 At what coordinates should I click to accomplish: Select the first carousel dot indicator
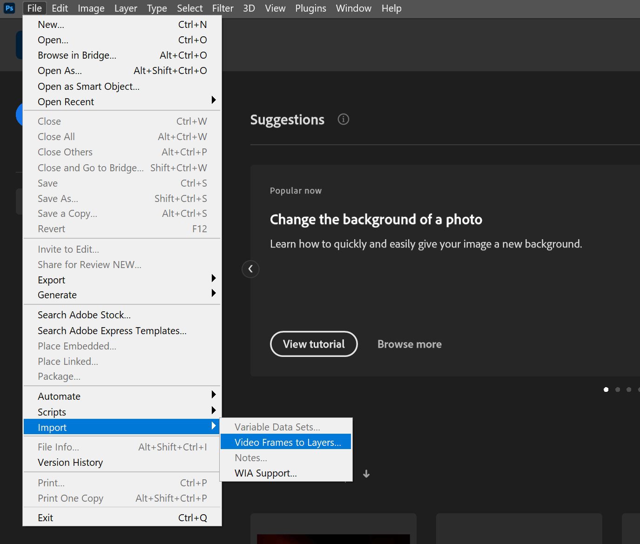click(606, 390)
